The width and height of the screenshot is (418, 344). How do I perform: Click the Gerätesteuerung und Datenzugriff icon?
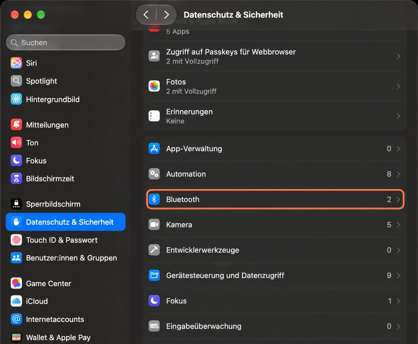point(154,275)
